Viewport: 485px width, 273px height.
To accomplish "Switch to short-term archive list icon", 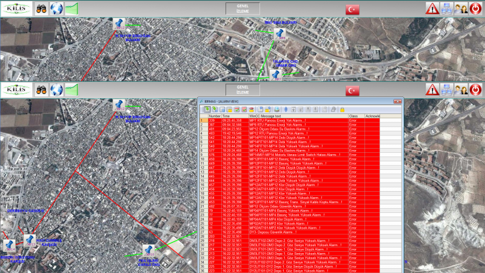I will [x=215, y=110].
